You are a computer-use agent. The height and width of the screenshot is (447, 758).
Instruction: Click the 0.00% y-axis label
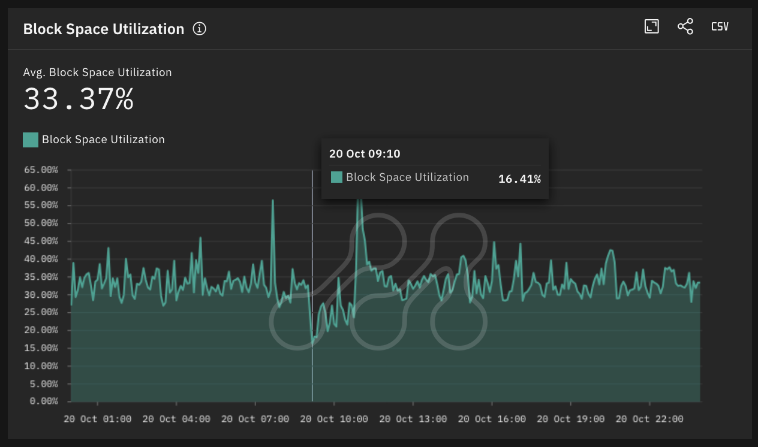[43, 401]
